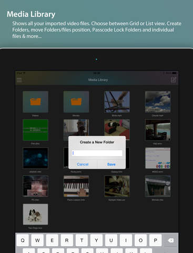
Task: Click the Create a New Folder dialog title
Action: 97,142
